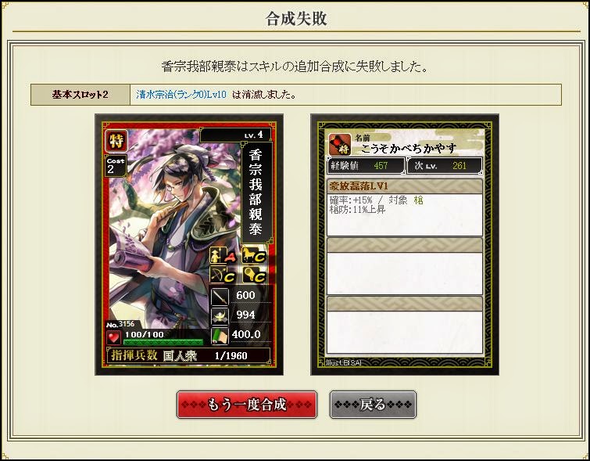This screenshot has height=461, width=590.
Task: Click the 基本スロット2 label cell
Action: 80,95
